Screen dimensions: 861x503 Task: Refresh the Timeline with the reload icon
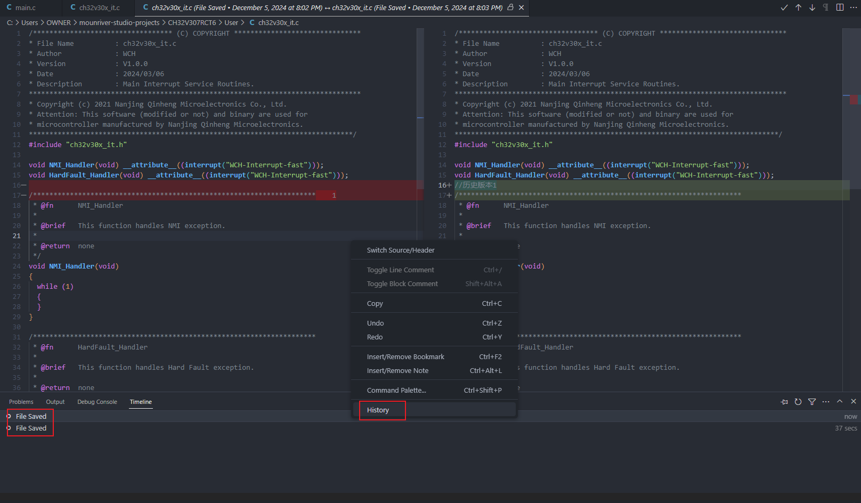[798, 402]
